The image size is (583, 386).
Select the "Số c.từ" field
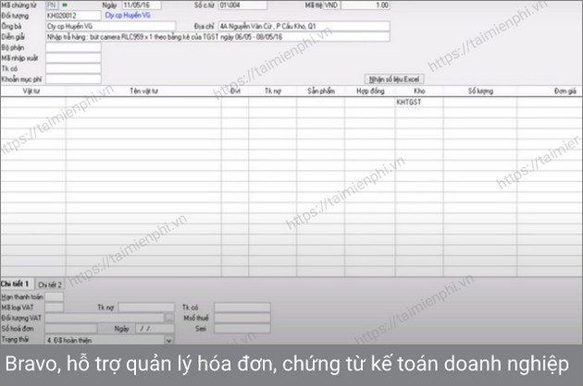point(234,6)
